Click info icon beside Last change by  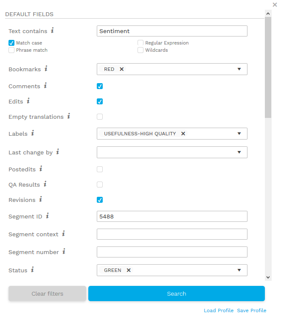point(58,151)
